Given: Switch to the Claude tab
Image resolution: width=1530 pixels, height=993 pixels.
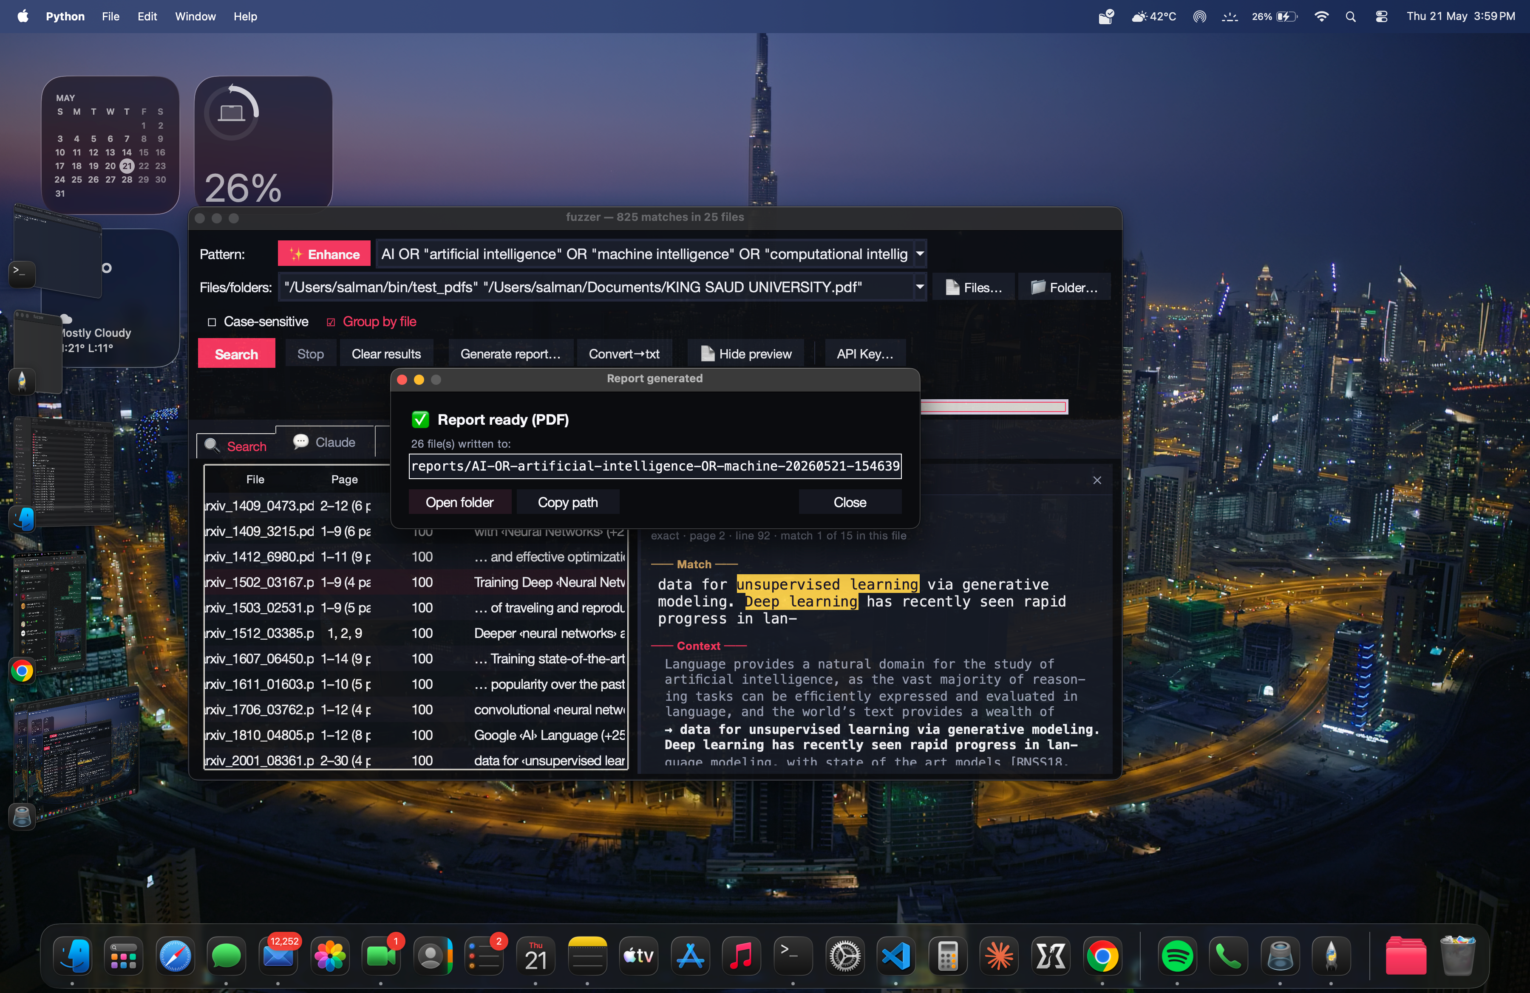Looking at the screenshot, I should point(325,442).
